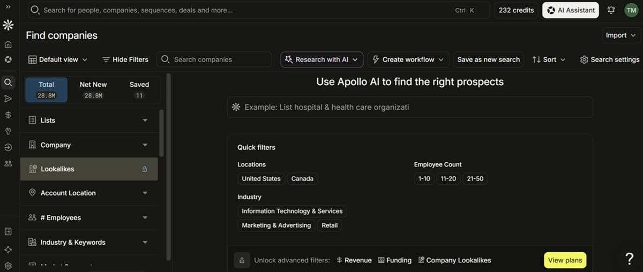The height and width of the screenshot is (272, 643).
Task: Open the lightbulb icon in the sidebar
Action: pos(8,131)
